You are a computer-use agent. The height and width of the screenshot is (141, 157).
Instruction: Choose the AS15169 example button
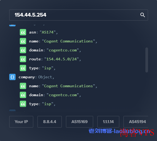79,122
